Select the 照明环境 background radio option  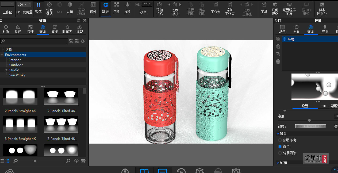click(x=280, y=140)
